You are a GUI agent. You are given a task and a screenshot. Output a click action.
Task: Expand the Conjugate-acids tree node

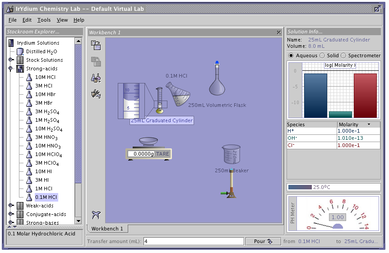(11, 214)
